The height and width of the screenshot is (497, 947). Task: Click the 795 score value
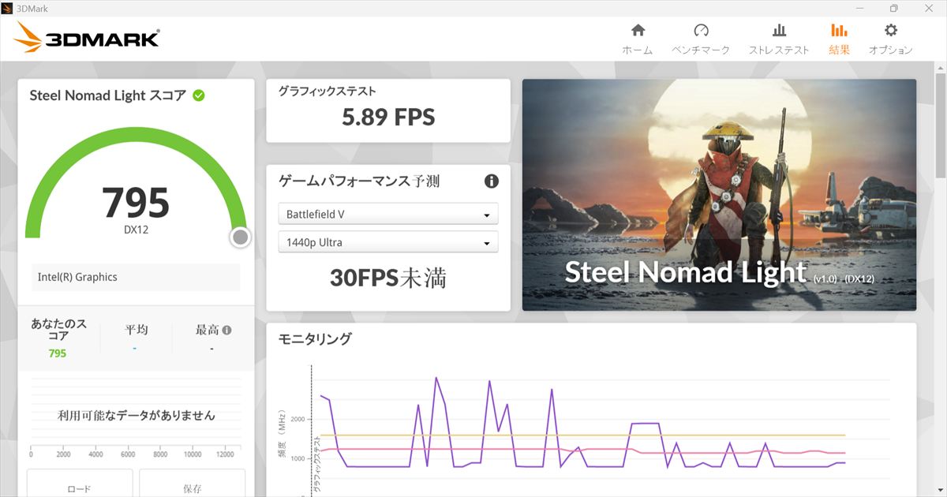pos(136,203)
